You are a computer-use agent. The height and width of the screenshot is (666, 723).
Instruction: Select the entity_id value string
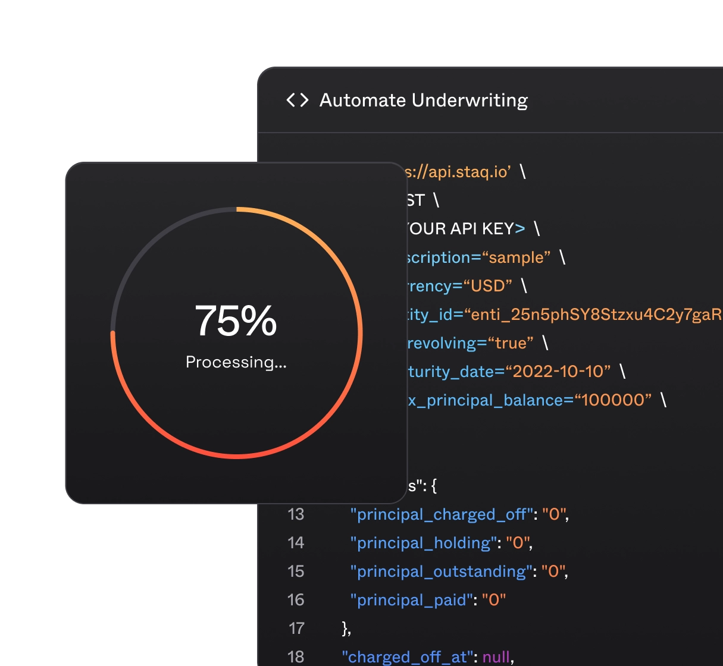point(595,315)
